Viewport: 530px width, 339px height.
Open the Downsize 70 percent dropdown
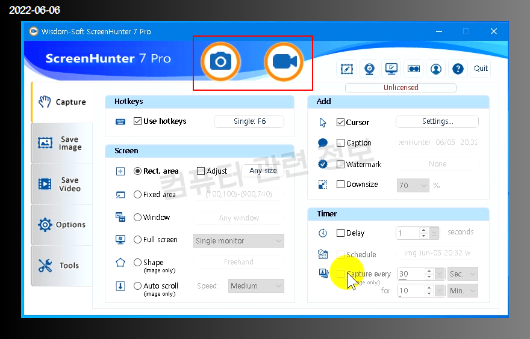(413, 185)
